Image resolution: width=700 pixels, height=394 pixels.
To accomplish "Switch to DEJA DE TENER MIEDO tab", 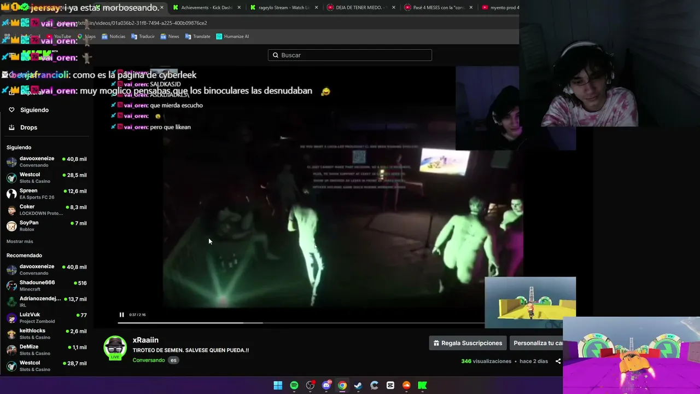I will coord(361,8).
